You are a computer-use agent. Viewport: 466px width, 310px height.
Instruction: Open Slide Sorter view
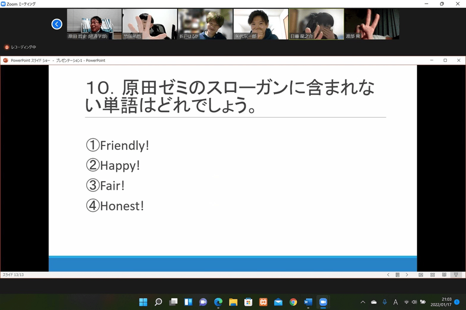(x=432, y=275)
